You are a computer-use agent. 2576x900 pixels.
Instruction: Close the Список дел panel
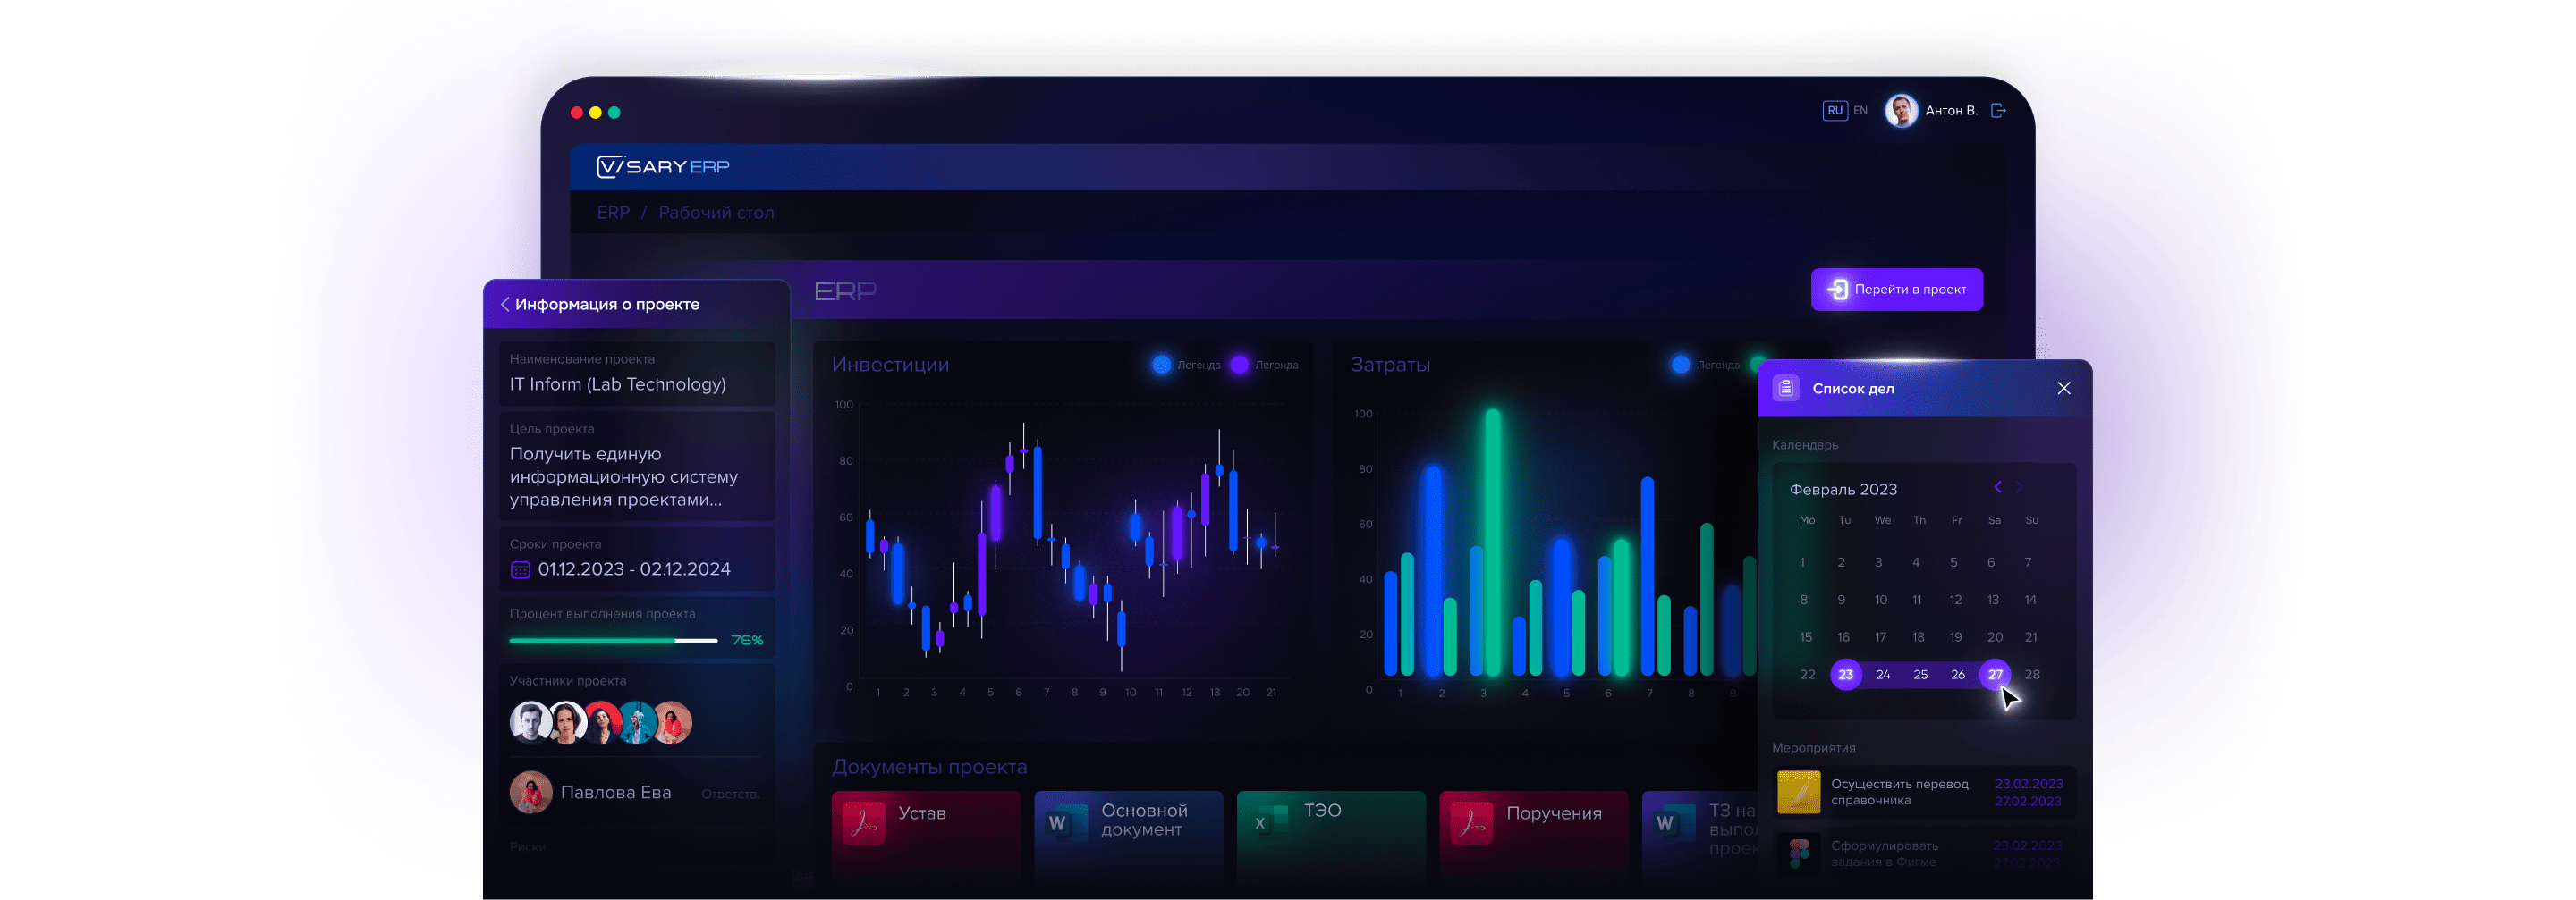[2063, 389]
